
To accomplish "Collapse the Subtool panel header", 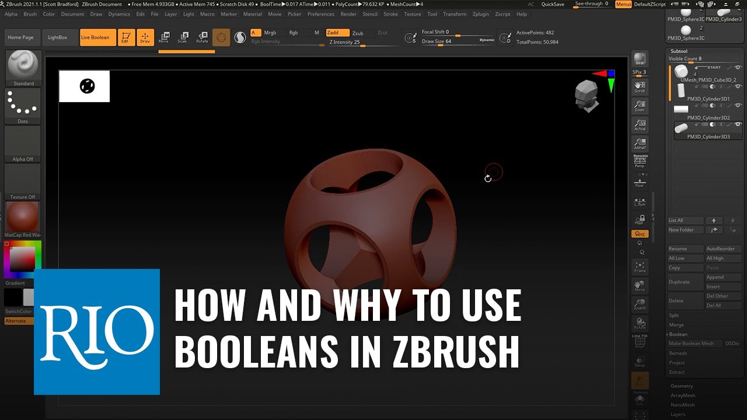I will [679, 51].
